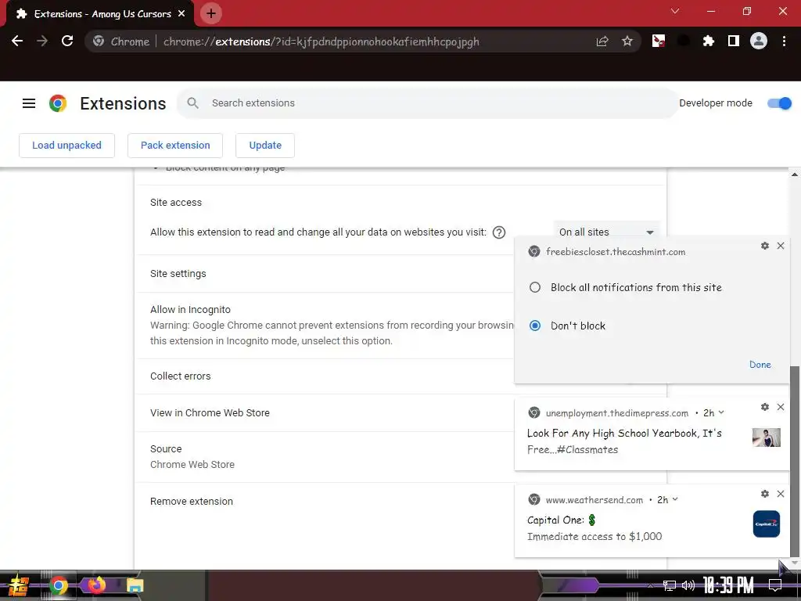Click the Start button on the taskbar

pos(18,585)
